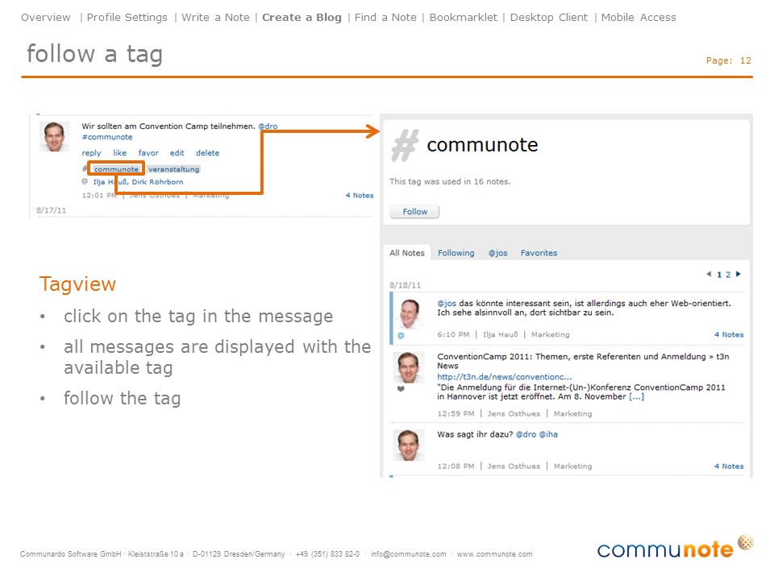Image resolution: width=774 pixels, height=580 pixels.
Task: Click the delete link under the note
Action: [207, 153]
